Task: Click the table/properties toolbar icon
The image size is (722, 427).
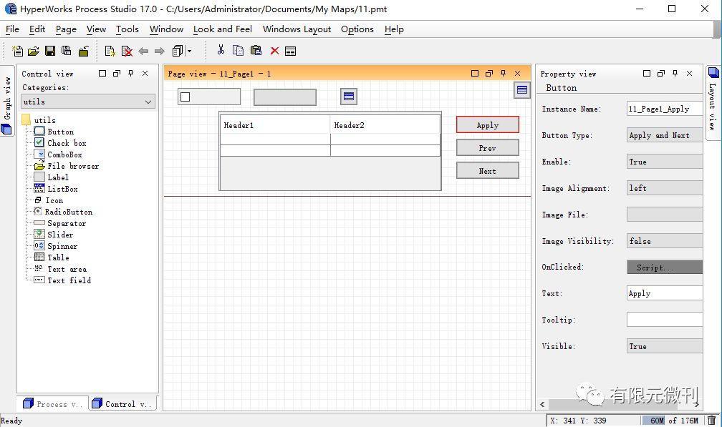Action: (x=290, y=51)
